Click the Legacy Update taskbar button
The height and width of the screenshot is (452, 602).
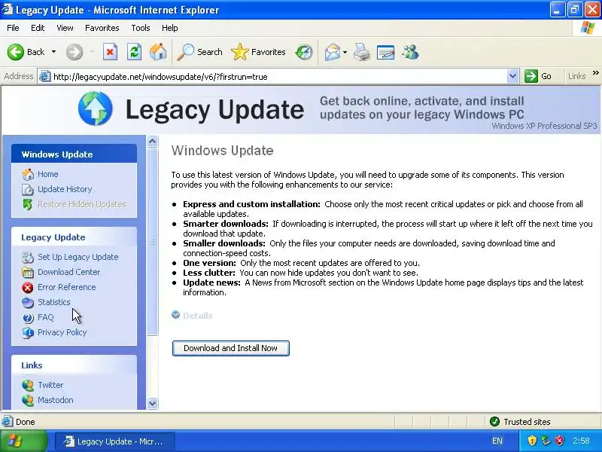[115, 441]
